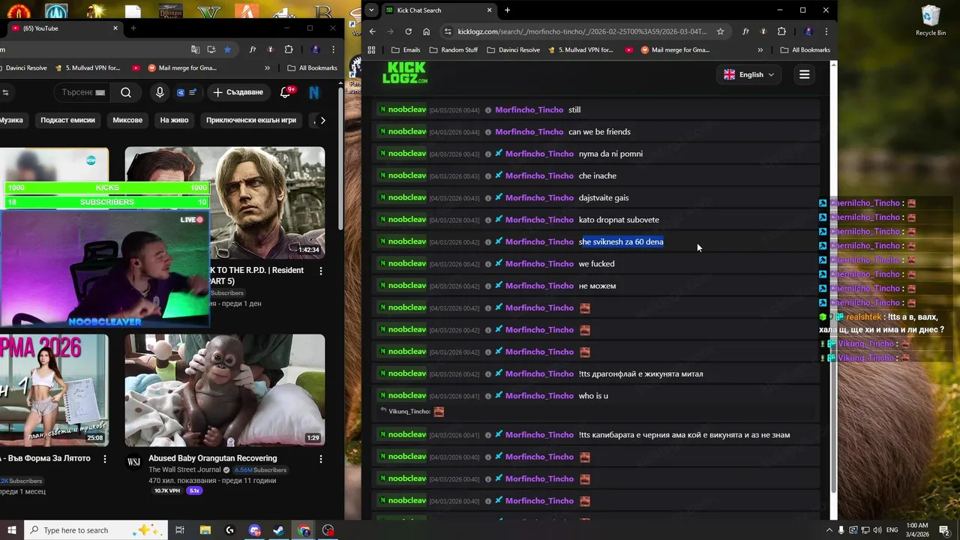960x540 pixels.
Task: Open the volume control in system tray
Action: [x=878, y=530]
